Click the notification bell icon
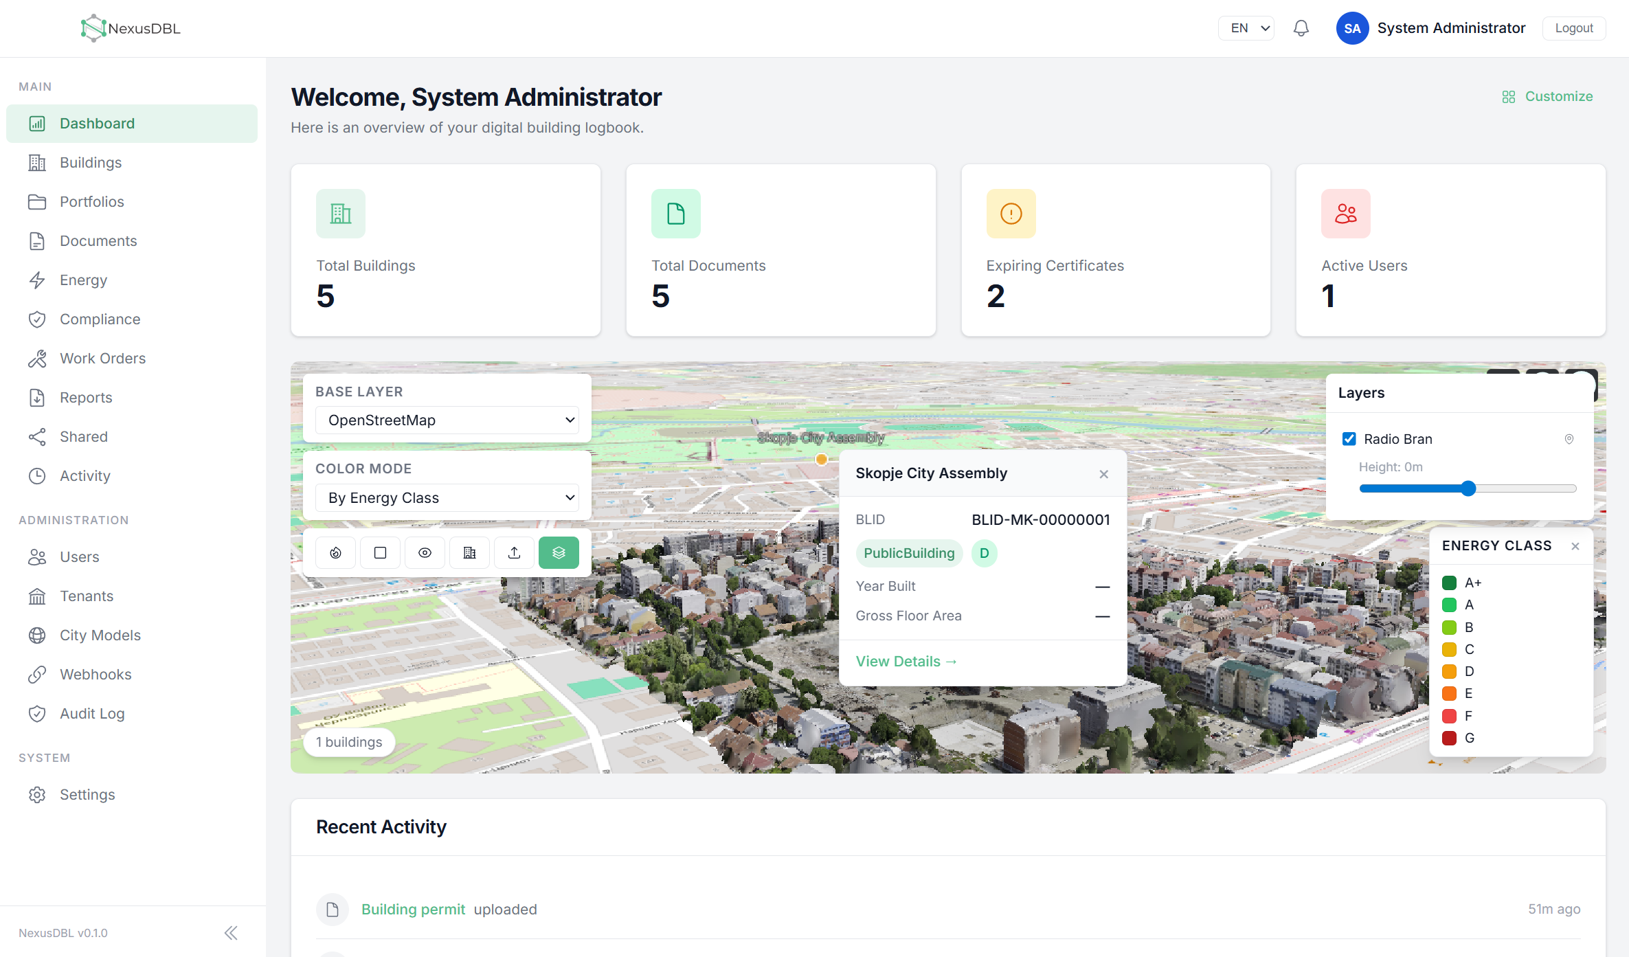 [1301, 28]
